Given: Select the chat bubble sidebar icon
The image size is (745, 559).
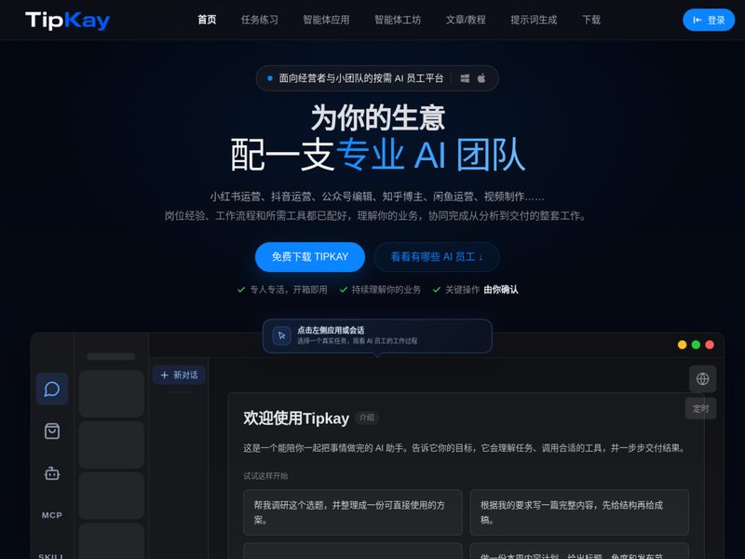Looking at the screenshot, I should (52, 389).
